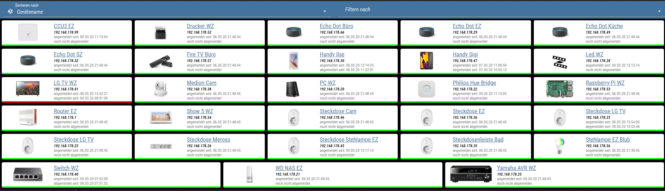665x191 pixels.
Task: Open the Echo Dot Küche link
Action: pos(604,26)
